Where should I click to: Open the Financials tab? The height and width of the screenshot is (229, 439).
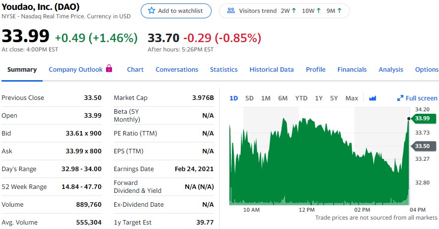(352, 70)
